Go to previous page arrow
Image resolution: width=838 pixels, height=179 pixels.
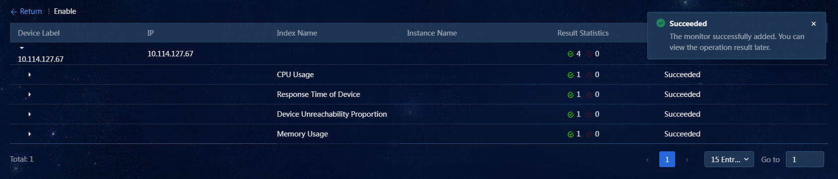pos(647,160)
